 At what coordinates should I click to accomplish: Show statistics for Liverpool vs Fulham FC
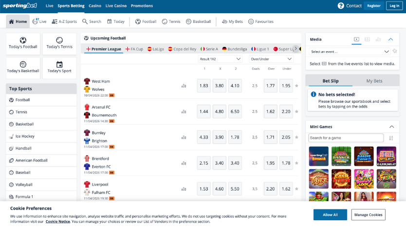click(x=184, y=189)
